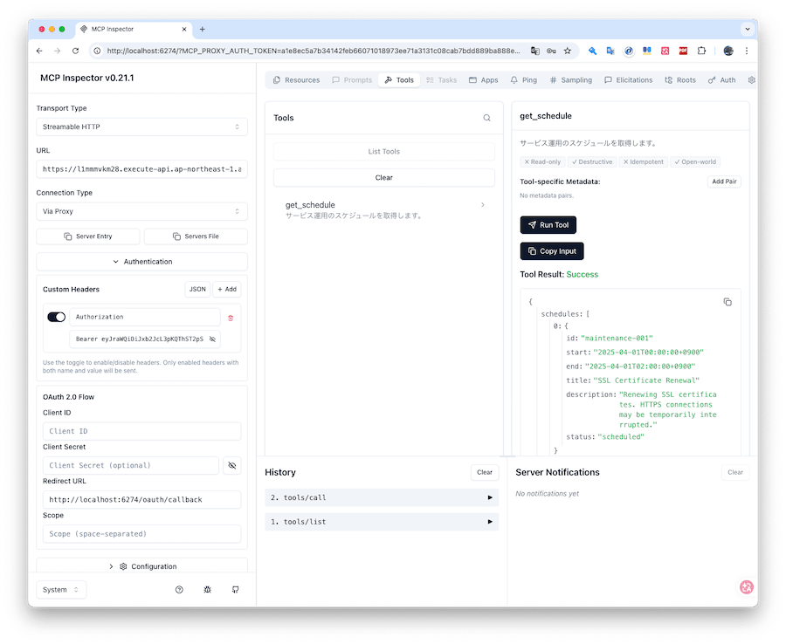Click the Client Secret input field

pos(131,465)
